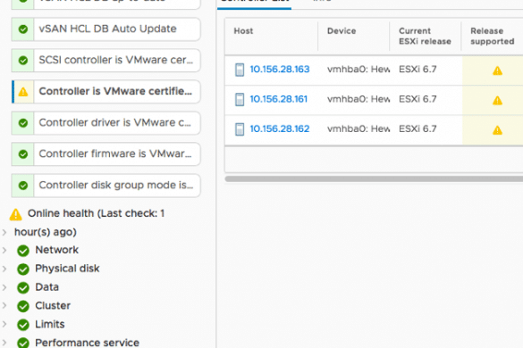Viewport: 523px width, 348px height.
Task: Click green check icon on vSAN HCL DB Auto Update
Action: click(23, 29)
